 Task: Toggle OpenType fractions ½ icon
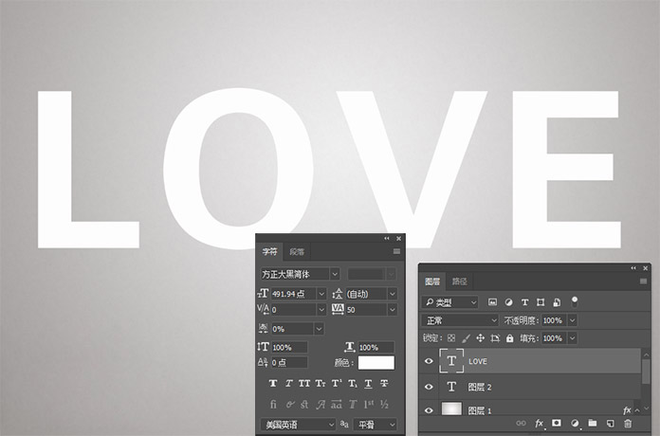384,405
